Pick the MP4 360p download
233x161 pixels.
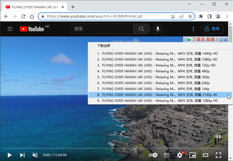click(160, 77)
